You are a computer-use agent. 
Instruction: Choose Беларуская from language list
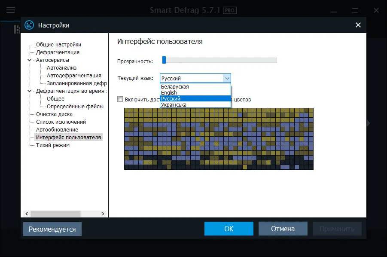pyautogui.click(x=195, y=87)
